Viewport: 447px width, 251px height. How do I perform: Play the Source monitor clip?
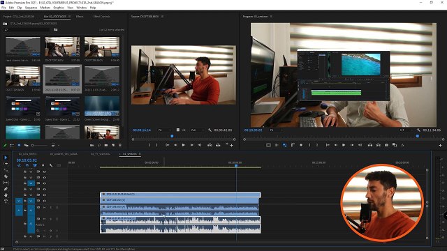[184, 145]
